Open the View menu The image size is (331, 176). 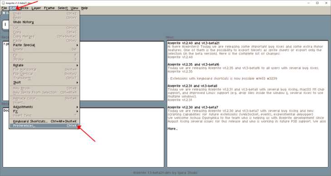click(x=74, y=8)
